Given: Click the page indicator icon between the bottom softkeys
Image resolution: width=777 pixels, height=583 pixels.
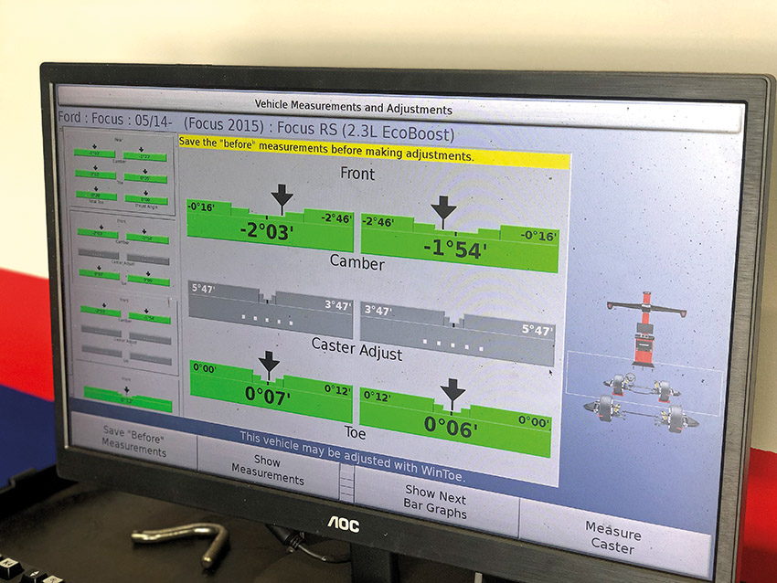Looking at the screenshot, I should click(347, 482).
